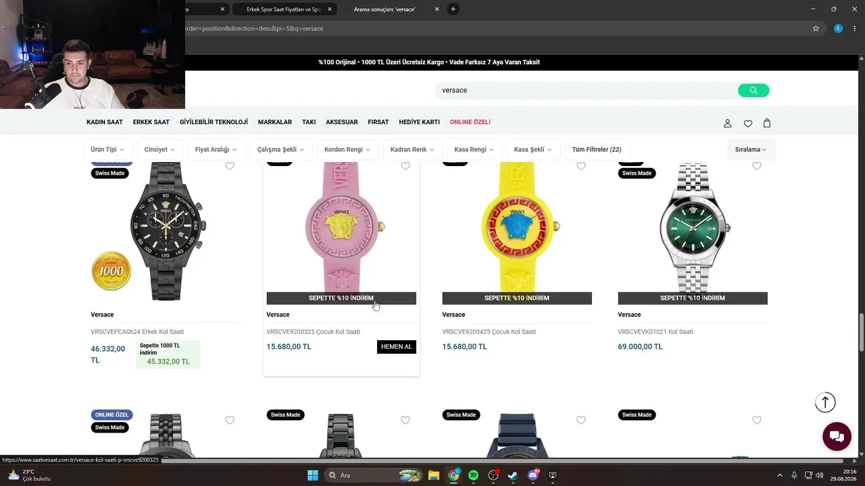Screen dimensions: 865x486
Task: Click the microphone tray icon
Action: pos(794,475)
